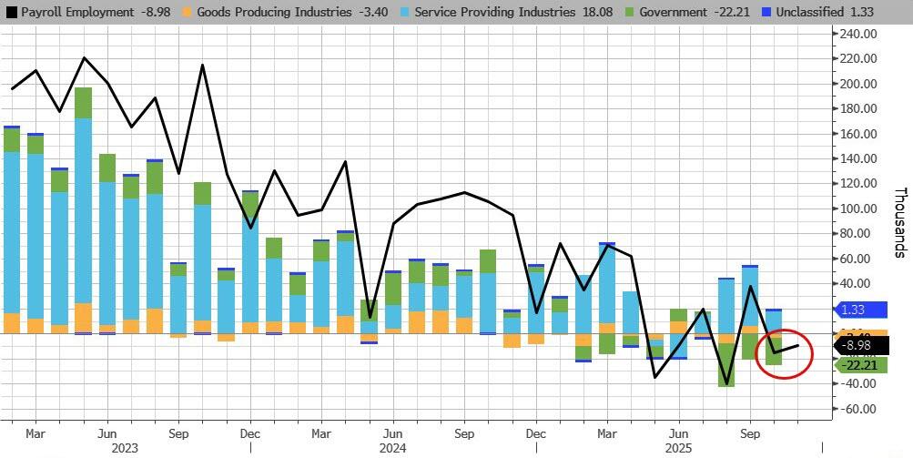Image resolution: width=913 pixels, height=458 pixels.
Task: Click the 240.00 y-axis tick label
Action: coord(857,34)
